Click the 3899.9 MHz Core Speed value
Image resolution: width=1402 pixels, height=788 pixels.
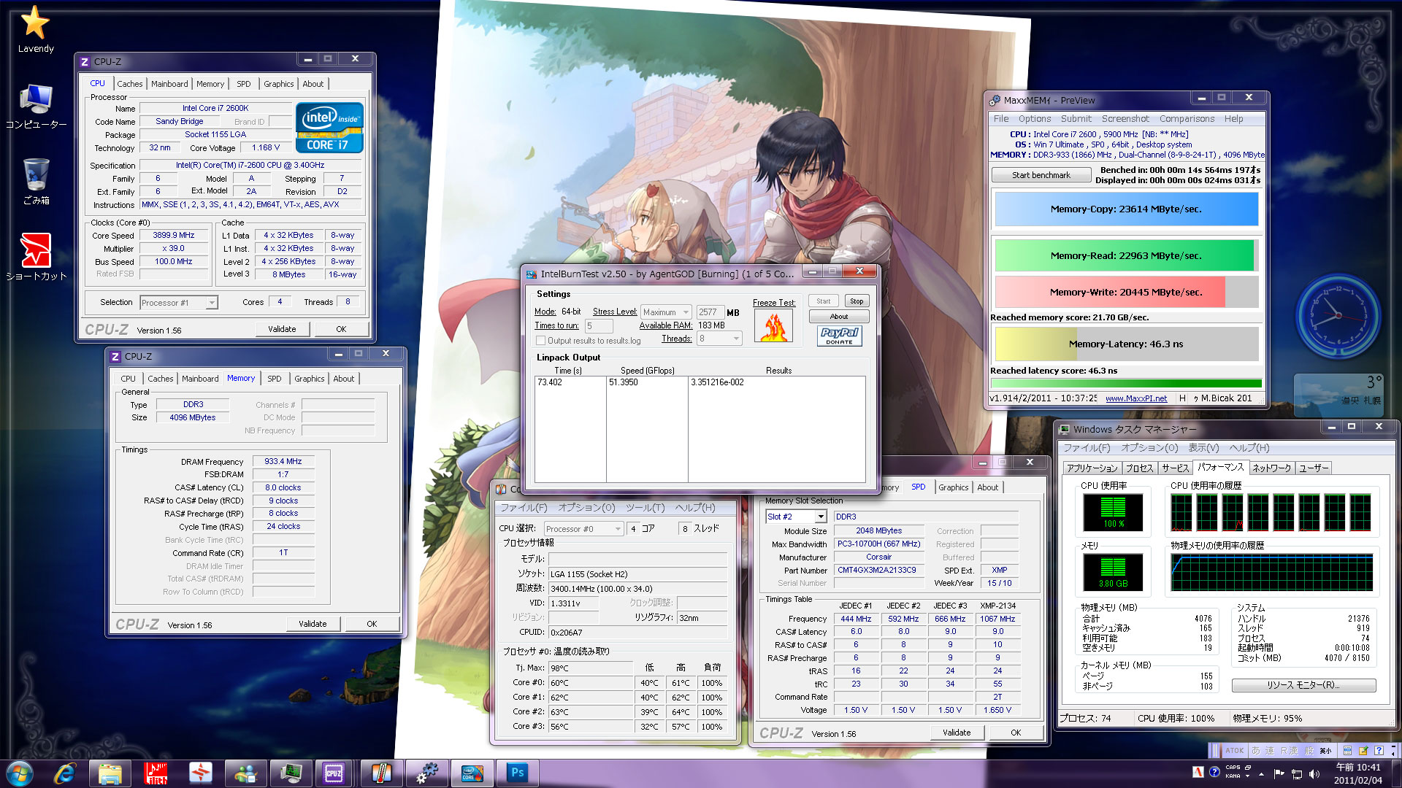[x=174, y=236]
